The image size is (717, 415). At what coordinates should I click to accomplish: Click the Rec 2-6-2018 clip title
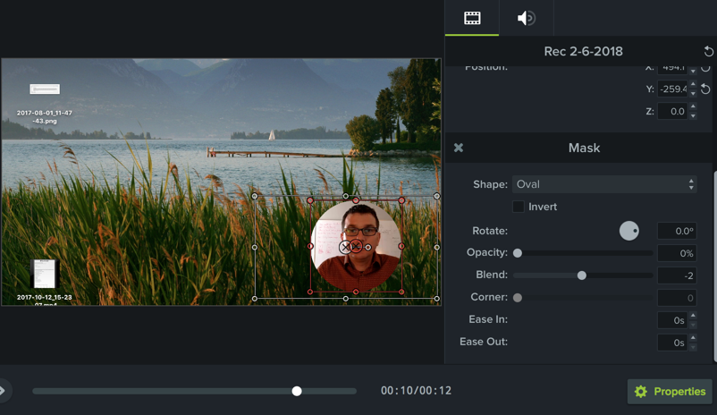[x=583, y=51]
